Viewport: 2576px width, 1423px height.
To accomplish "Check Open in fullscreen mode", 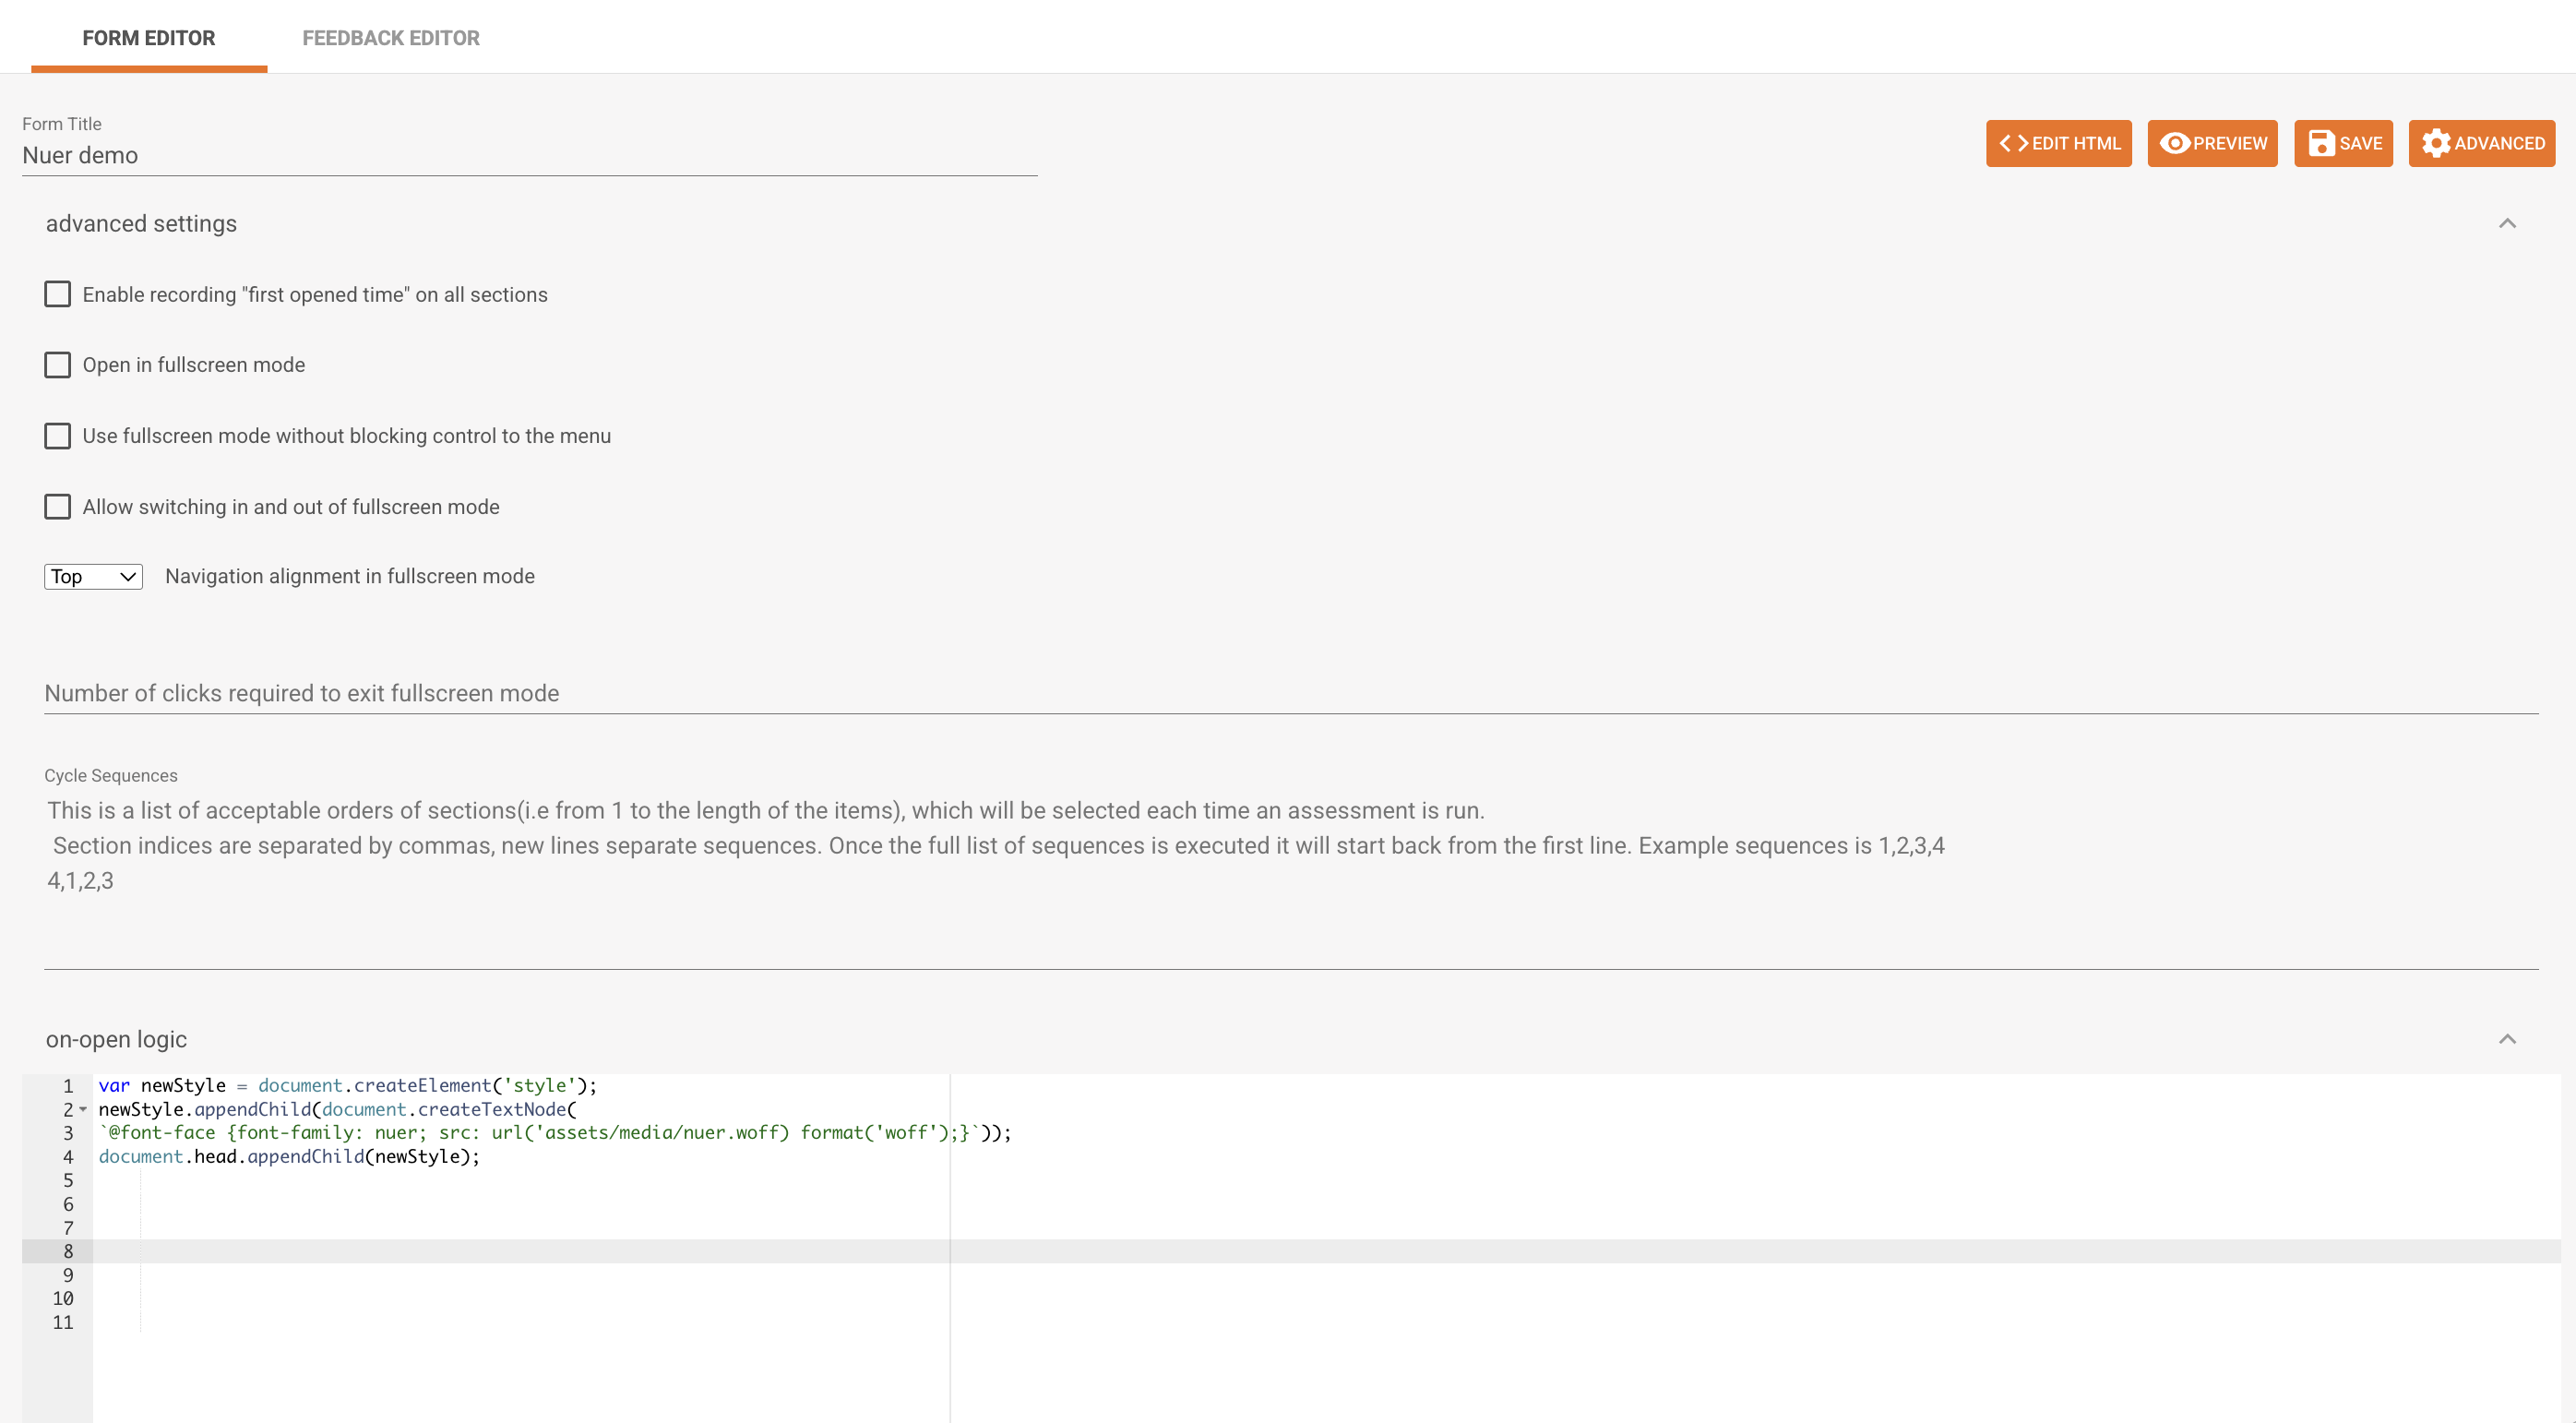I will pos(58,365).
